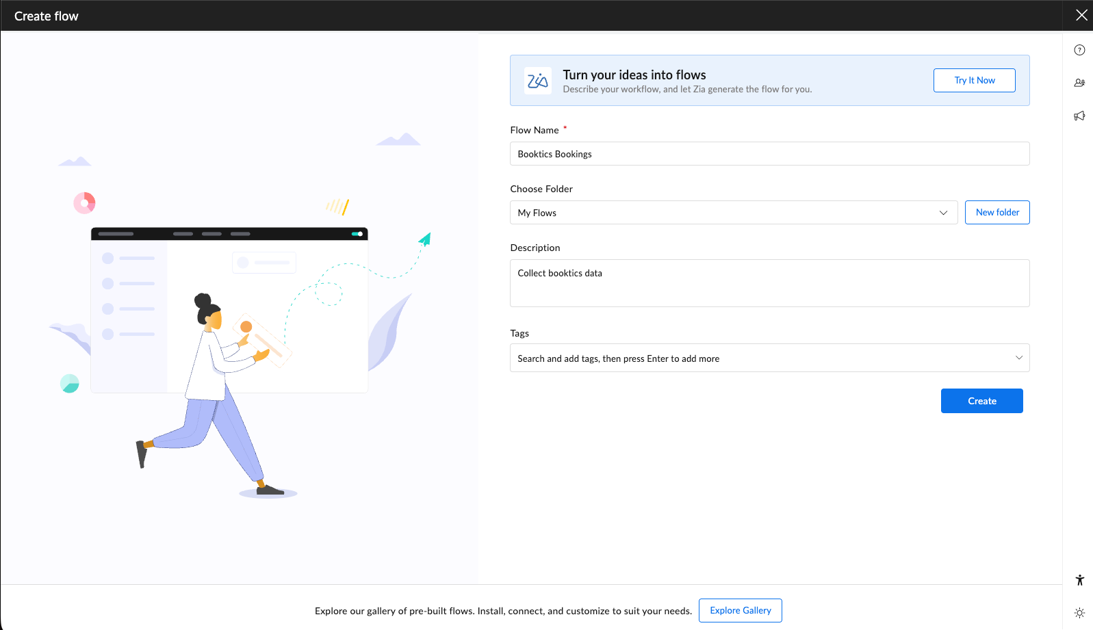
Task: Click the New folder button
Action: click(997, 212)
